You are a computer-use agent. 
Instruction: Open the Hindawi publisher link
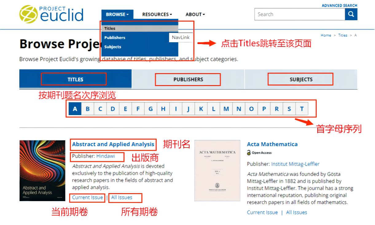106,156
